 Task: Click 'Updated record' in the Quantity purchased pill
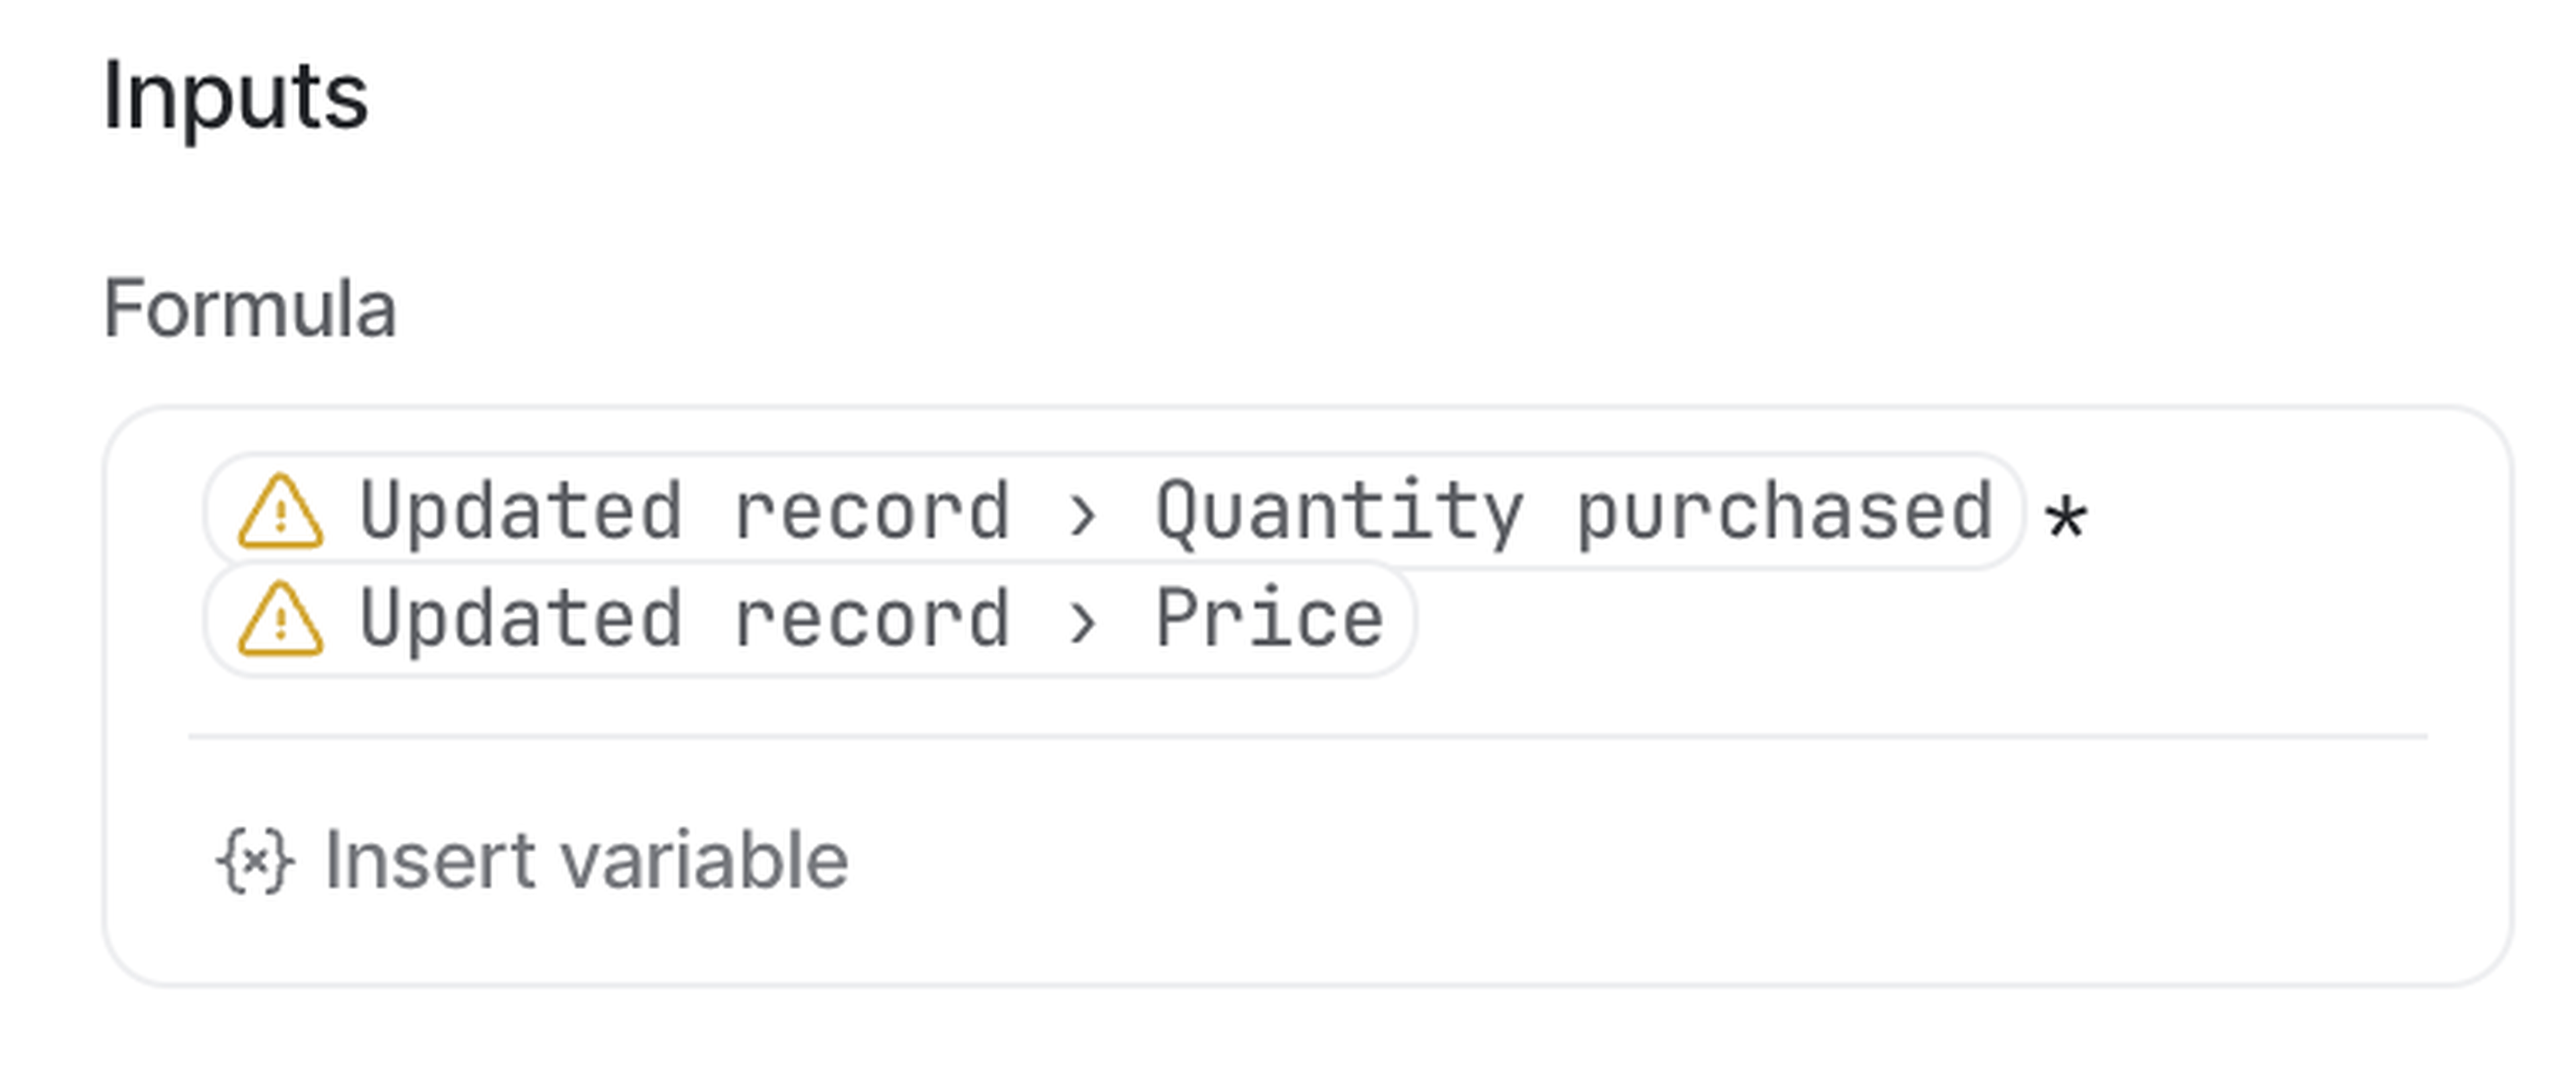point(684,512)
